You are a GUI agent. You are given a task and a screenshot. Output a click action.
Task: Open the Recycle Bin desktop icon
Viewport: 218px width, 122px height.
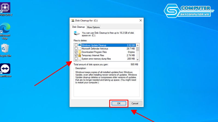(x=5, y=49)
